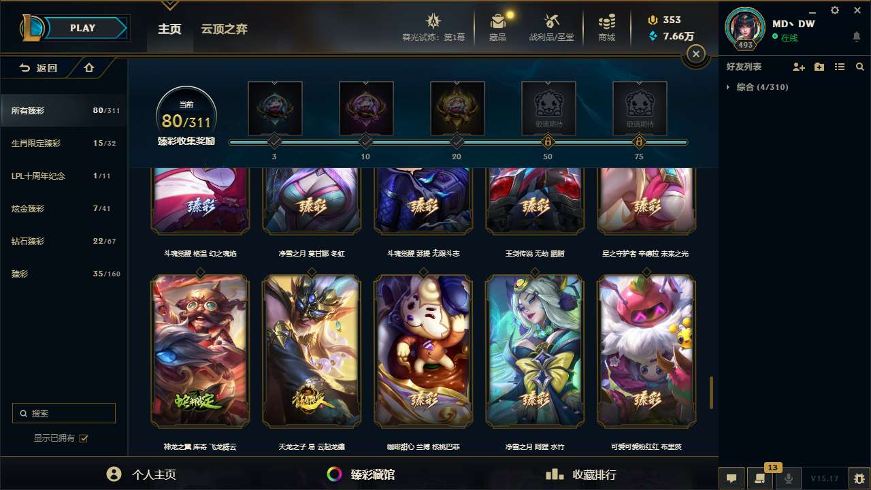Switch to the 云顶之弈 tab
The image size is (871, 490).
point(224,29)
